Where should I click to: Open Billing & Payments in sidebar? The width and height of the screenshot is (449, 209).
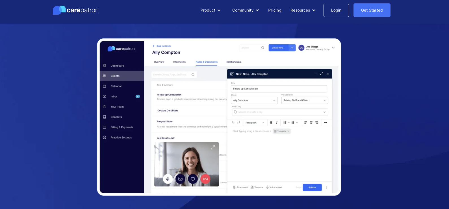click(122, 127)
